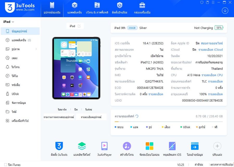Toggle the ปิด iTunes checkbox
The width and height of the screenshot is (234, 167).
click(x=5, y=165)
